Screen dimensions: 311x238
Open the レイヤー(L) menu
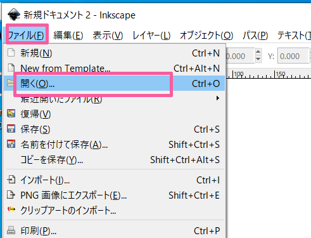coord(151,36)
